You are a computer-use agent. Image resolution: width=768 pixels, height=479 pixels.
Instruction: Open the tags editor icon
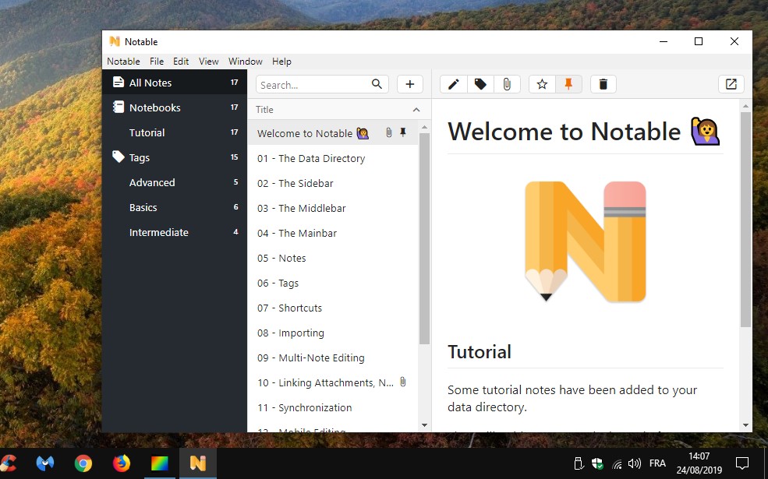point(480,84)
